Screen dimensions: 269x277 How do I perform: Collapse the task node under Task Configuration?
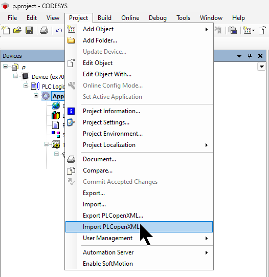[x=57, y=154]
